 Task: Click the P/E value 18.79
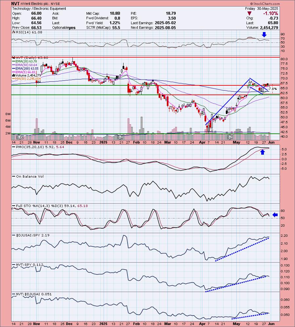click(x=171, y=13)
